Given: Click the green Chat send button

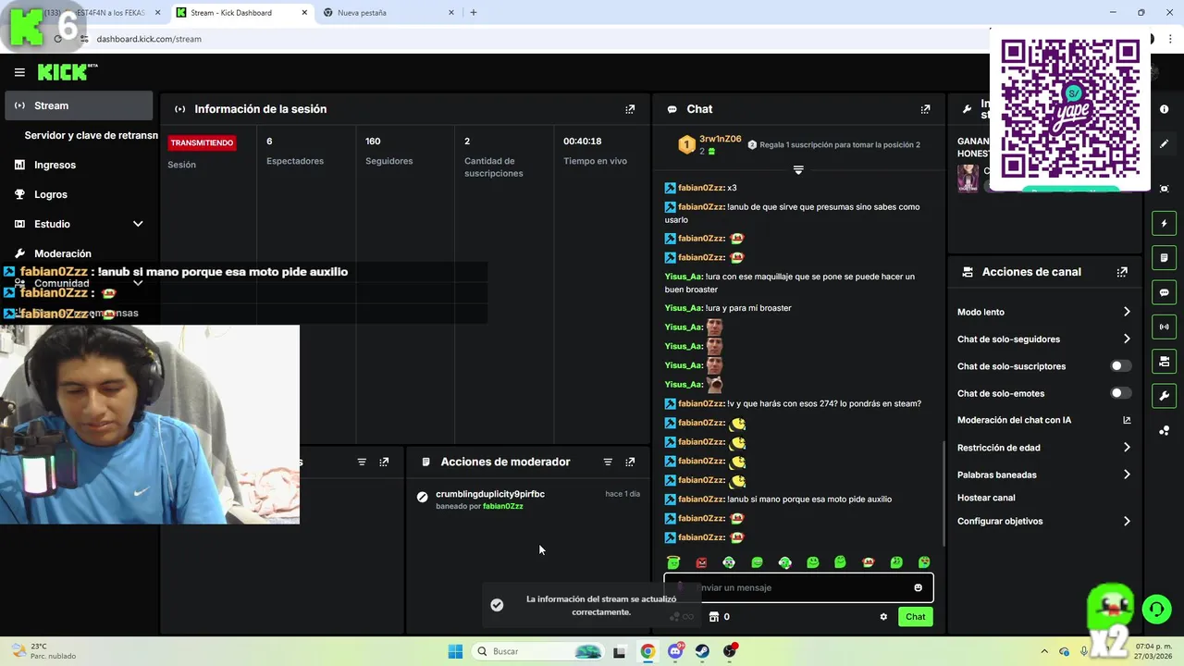Looking at the screenshot, I should pyautogui.click(x=915, y=617).
